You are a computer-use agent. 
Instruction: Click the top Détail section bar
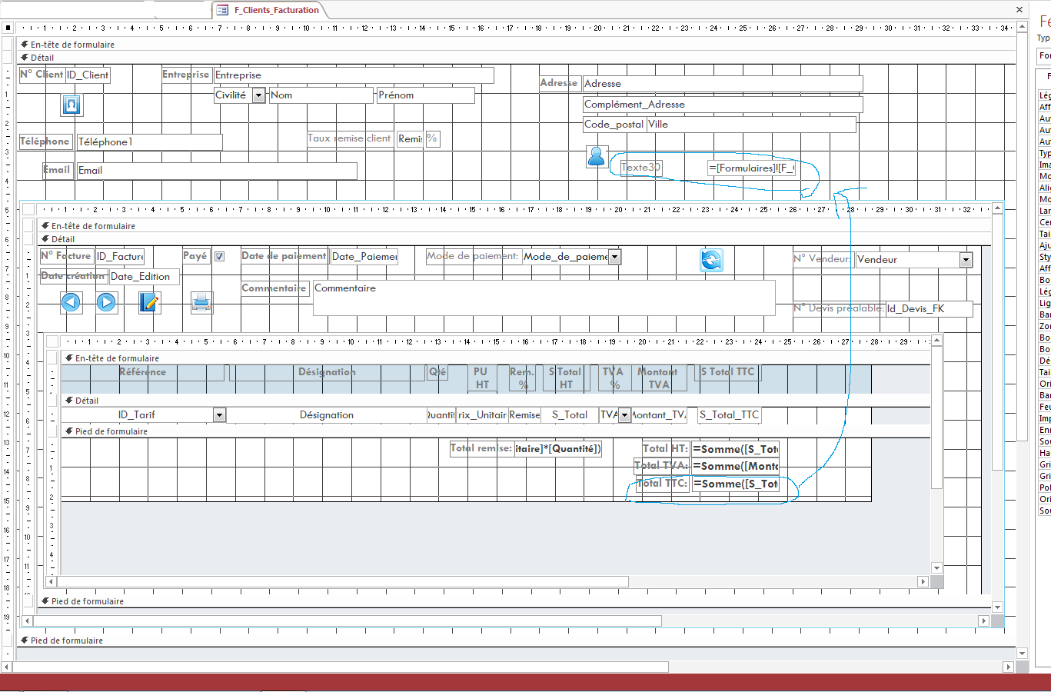pyautogui.click(x=517, y=58)
